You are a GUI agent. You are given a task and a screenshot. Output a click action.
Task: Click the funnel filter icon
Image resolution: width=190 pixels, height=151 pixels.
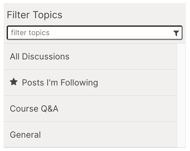pos(176,33)
